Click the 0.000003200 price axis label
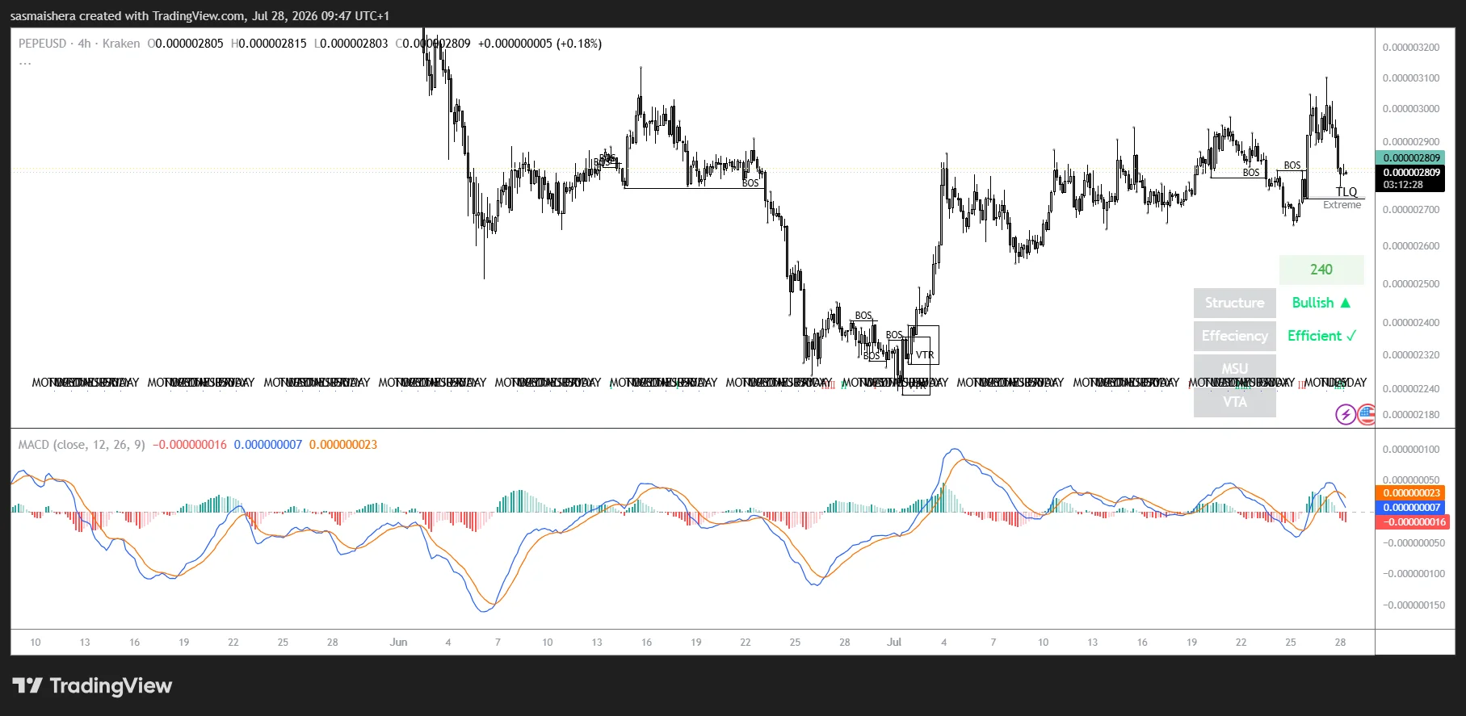The image size is (1466, 716). [1411, 48]
